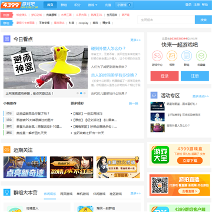Open 古代的儿童都玩什么玩具？ link

pyautogui.click(x=109, y=94)
